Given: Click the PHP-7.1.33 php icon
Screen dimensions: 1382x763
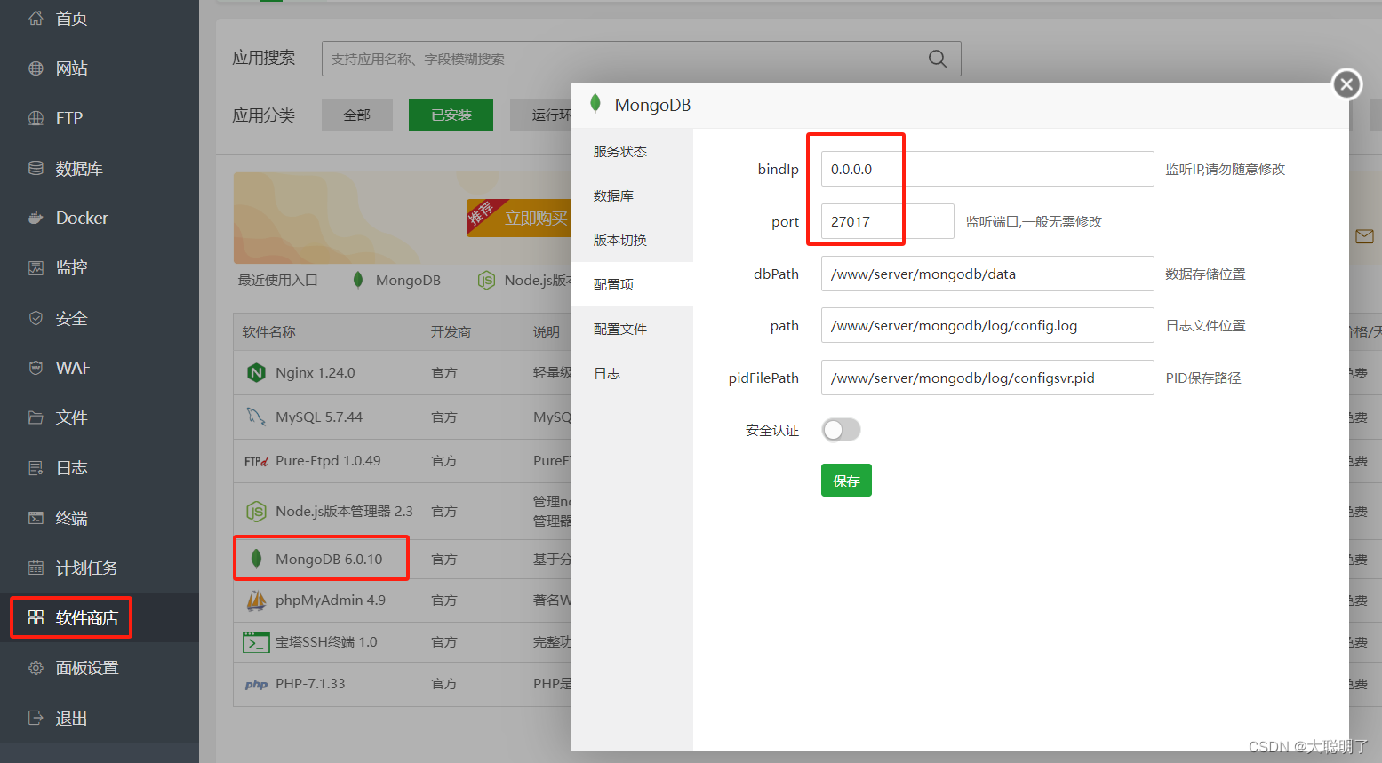Looking at the screenshot, I should coord(256,684).
